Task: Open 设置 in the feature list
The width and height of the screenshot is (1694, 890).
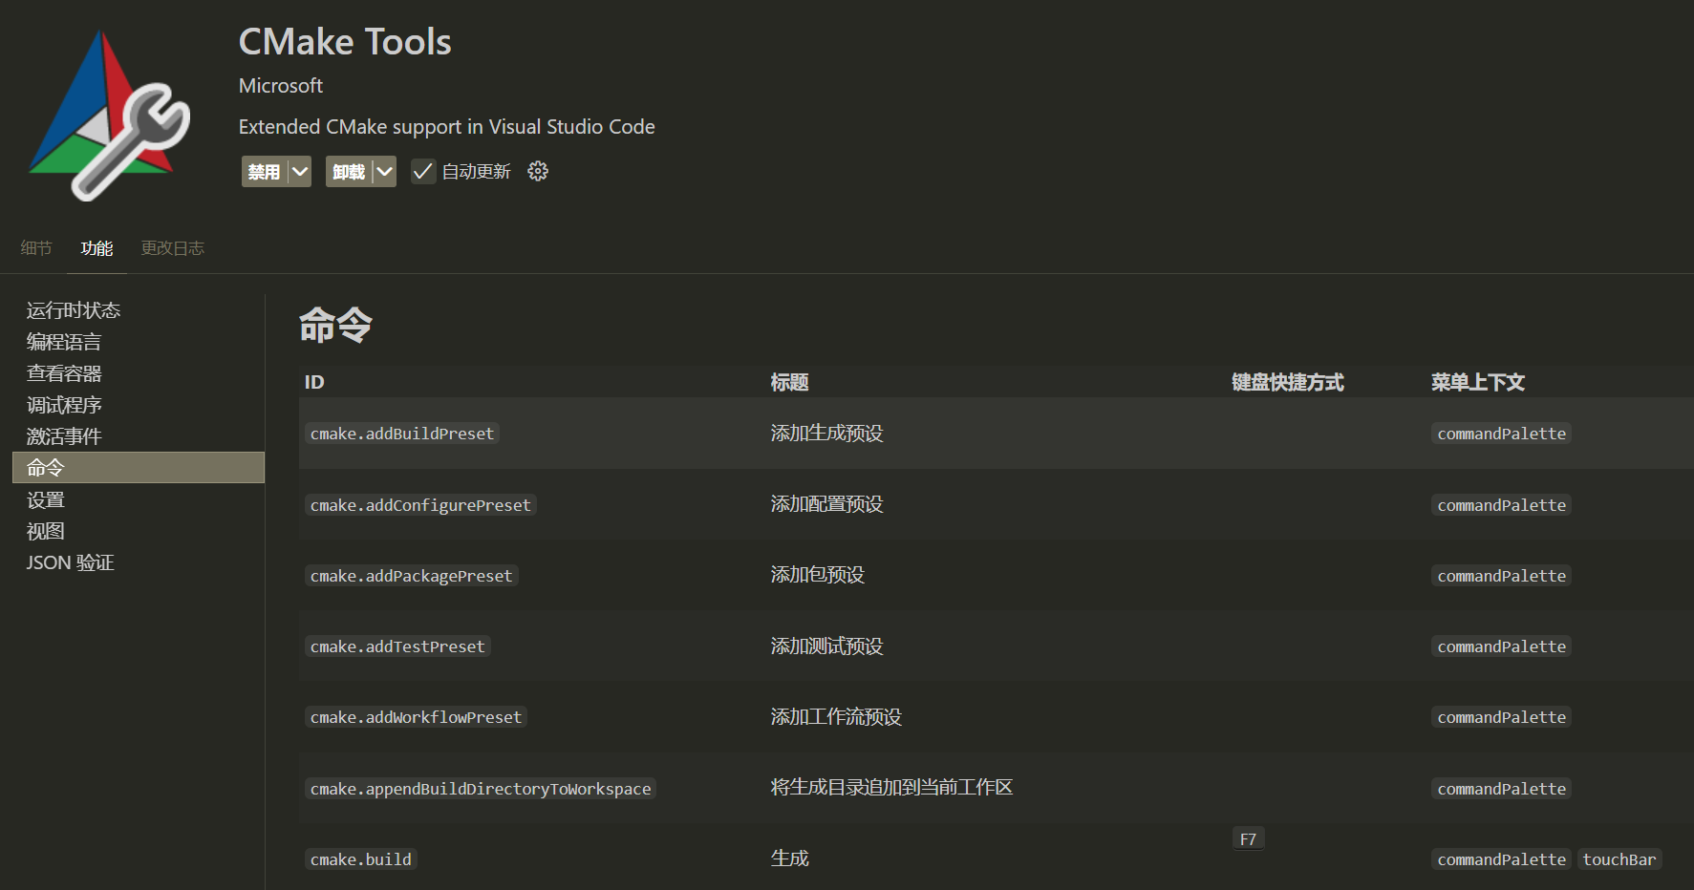Action: point(46,499)
